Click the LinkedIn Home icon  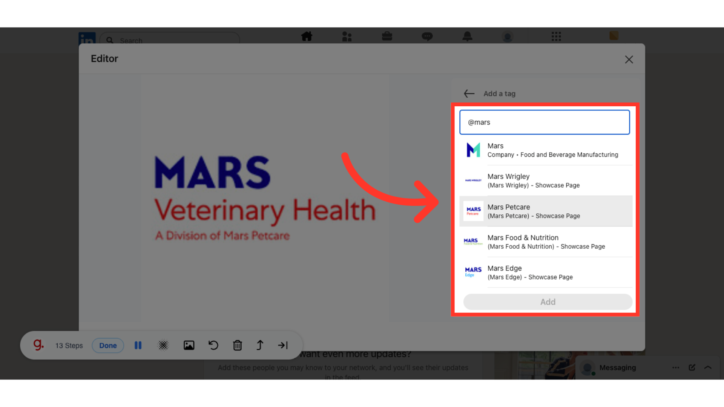pos(307,37)
